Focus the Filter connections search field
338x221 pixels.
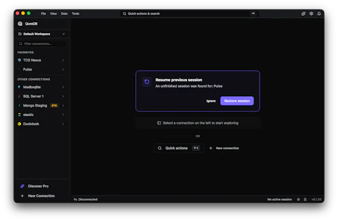42,44
